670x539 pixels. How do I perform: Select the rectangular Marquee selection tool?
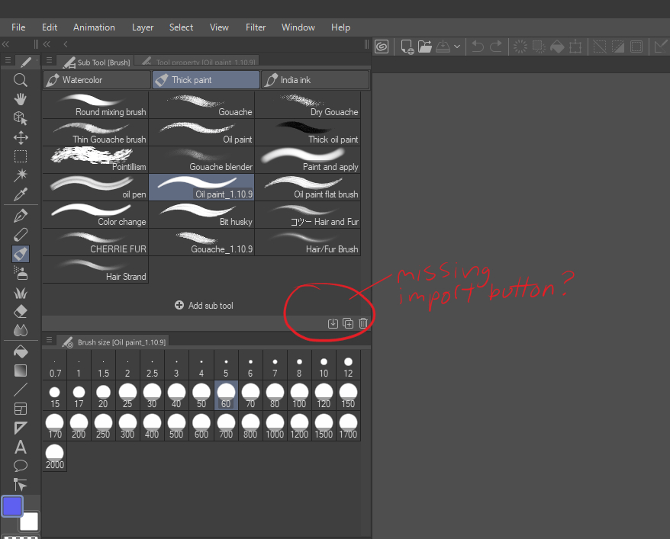click(21, 156)
